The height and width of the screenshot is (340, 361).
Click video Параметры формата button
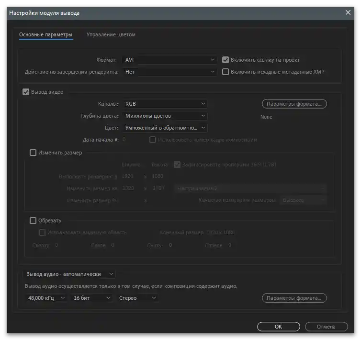(x=294, y=104)
